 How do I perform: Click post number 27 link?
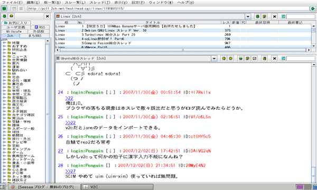coord(60,151)
